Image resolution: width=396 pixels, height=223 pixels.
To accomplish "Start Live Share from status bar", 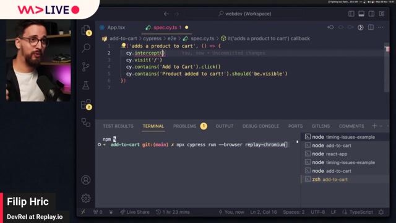I will 135,212.
